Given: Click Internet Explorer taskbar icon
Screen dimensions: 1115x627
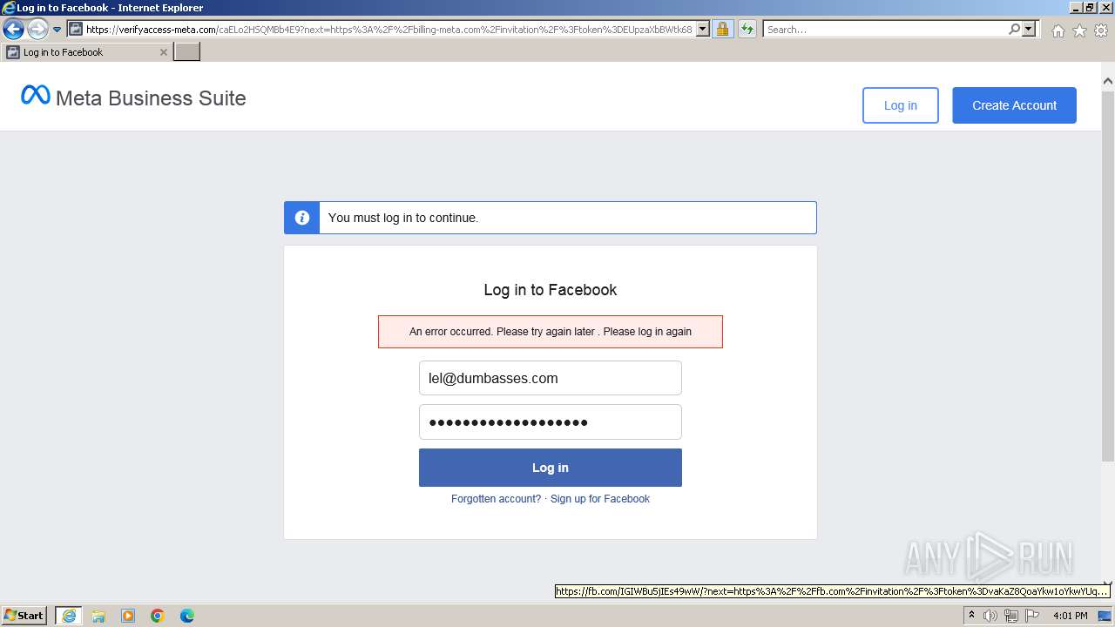Looking at the screenshot, I should click(68, 616).
